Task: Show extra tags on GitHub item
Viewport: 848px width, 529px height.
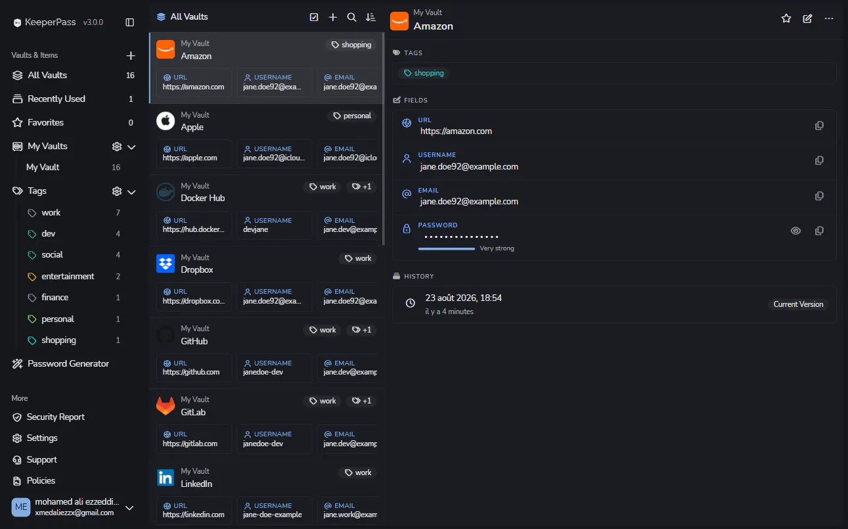Action: click(x=361, y=330)
